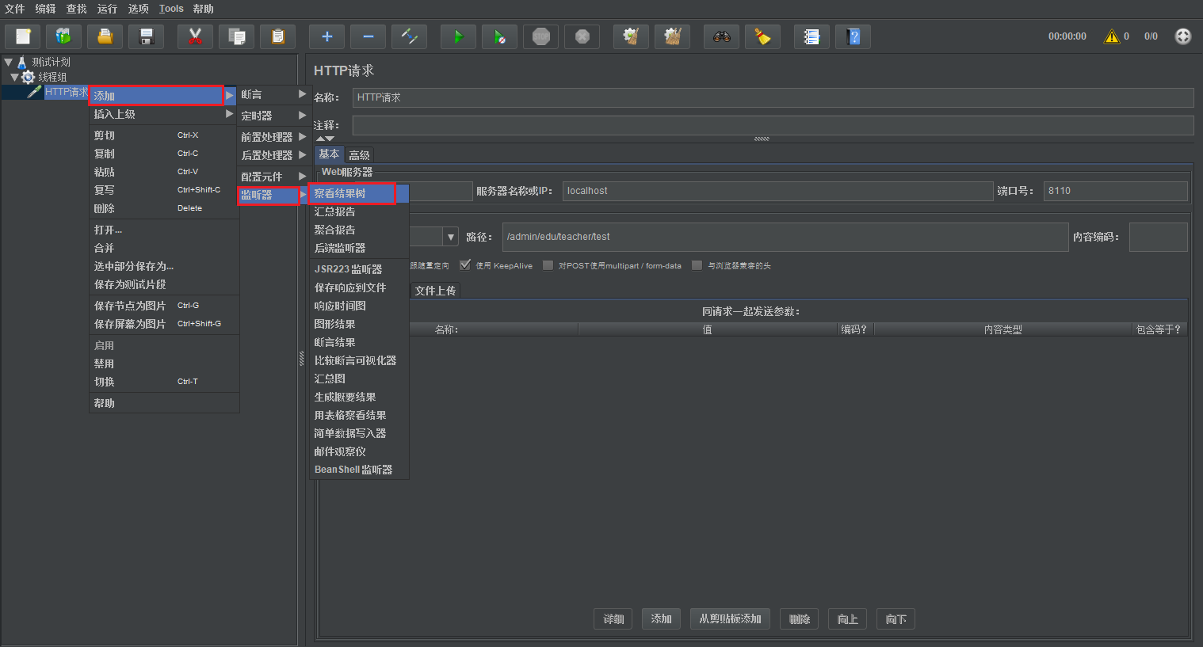The image size is (1203, 647).
Task: Reset search with the brush icon
Action: click(762, 36)
